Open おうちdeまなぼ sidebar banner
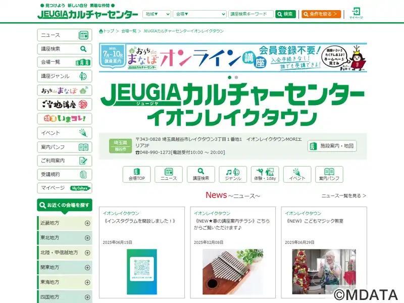 click(65, 90)
